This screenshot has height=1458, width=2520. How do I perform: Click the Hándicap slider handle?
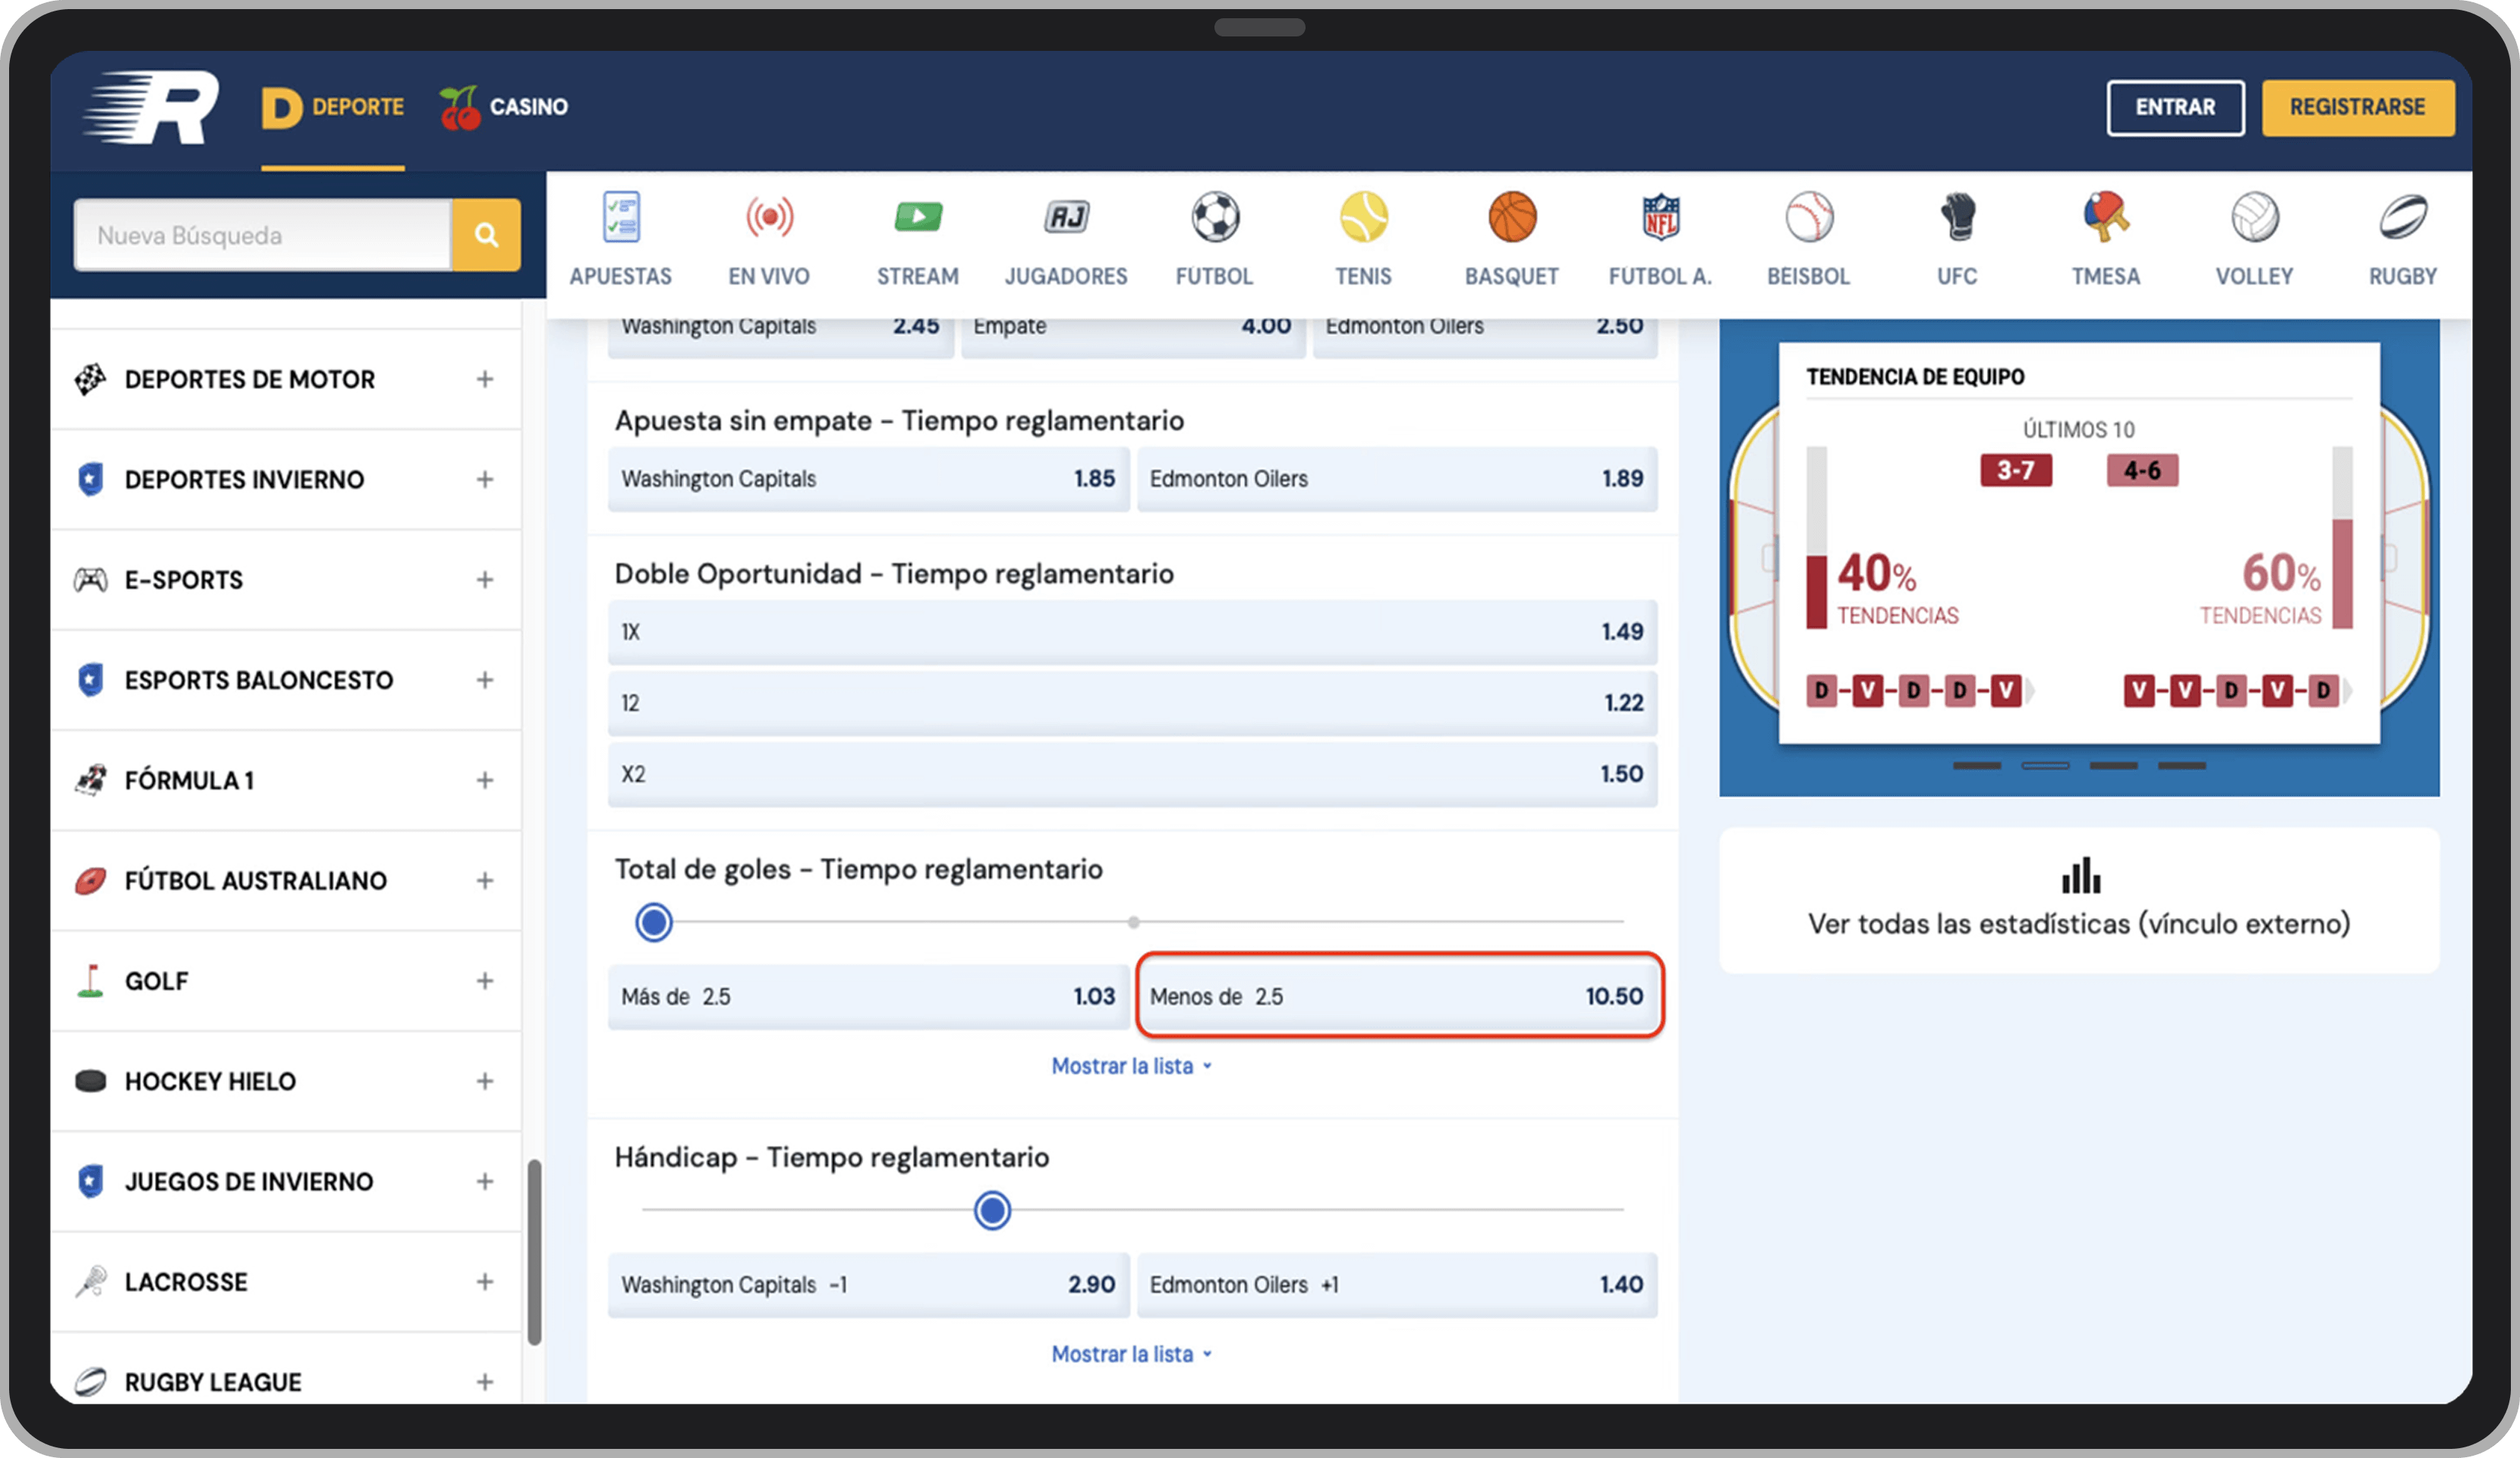[x=992, y=1210]
